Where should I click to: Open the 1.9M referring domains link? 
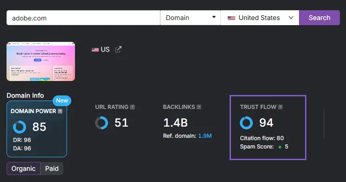point(205,135)
